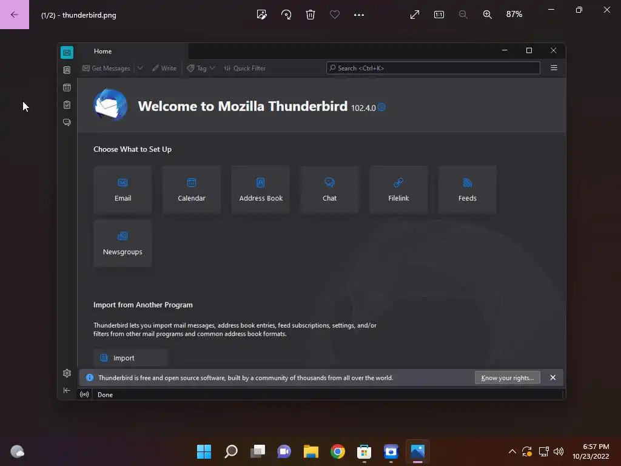This screenshot has width=621, height=466.
Task: Click the Search Ctrl+K field
Action: point(433,68)
